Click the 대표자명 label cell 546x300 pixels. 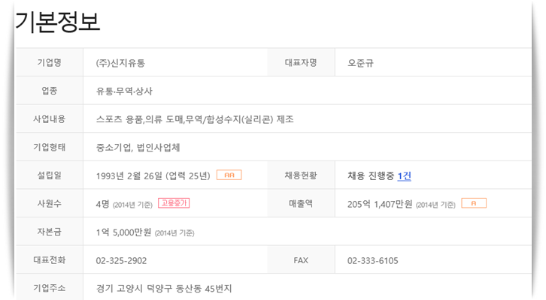click(301, 62)
